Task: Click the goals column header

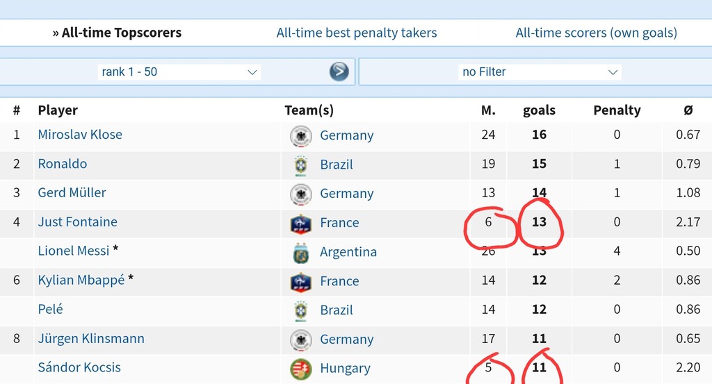Action: click(539, 110)
